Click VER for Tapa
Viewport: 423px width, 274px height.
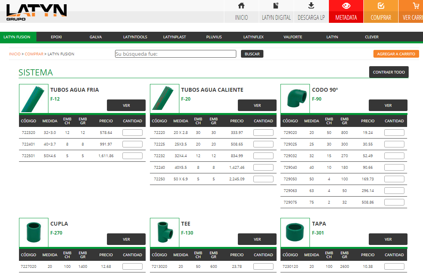click(388, 239)
